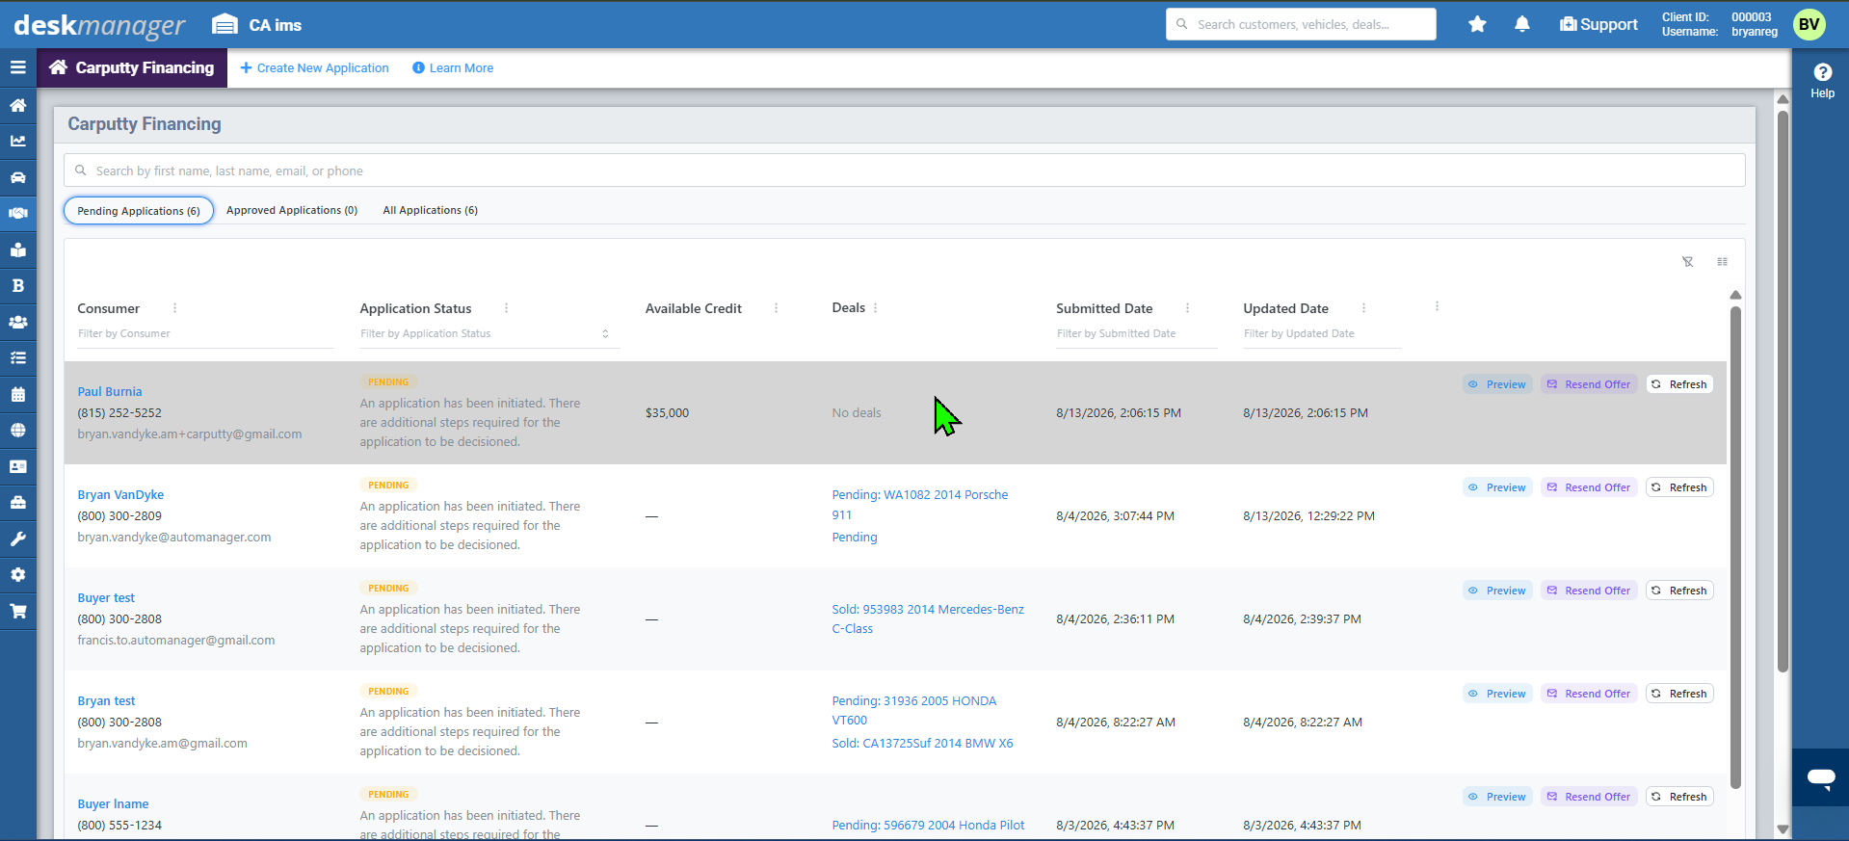The width and height of the screenshot is (1849, 841).
Task: Open Application Status column options menu
Action: [x=506, y=308]
